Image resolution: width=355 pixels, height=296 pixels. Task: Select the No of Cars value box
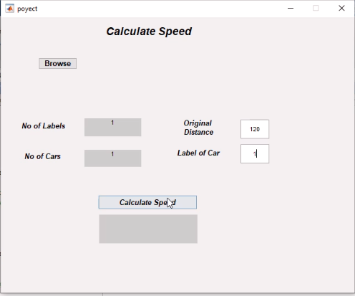click(112, 158)
